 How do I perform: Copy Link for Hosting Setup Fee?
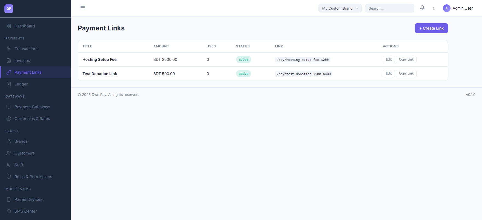tap(406, 59)
